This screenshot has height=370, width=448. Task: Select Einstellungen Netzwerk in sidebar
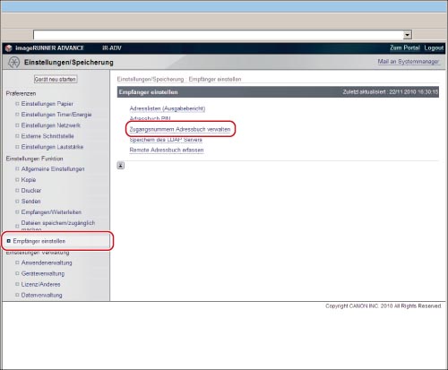tap(51, 125)
